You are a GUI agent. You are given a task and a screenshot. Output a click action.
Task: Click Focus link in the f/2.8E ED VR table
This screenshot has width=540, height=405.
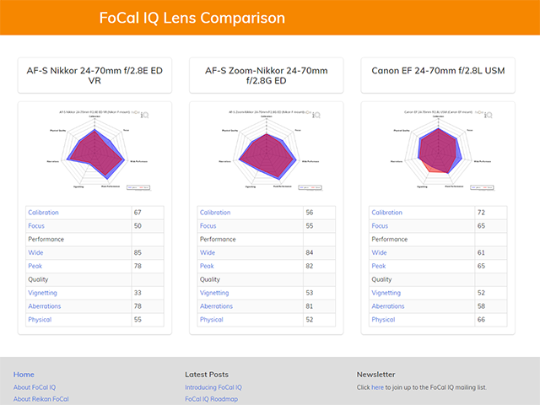point(36,226)
